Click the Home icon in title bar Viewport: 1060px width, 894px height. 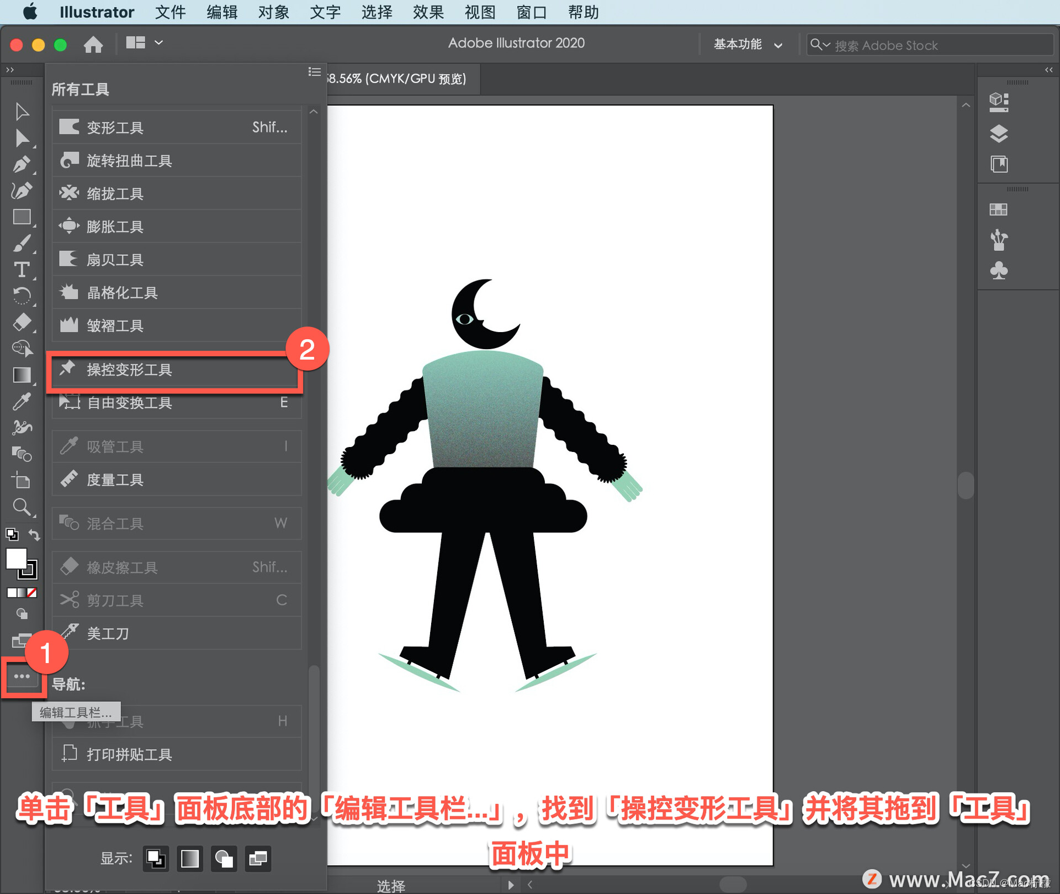pyautogui.click(x=93, y=44)
